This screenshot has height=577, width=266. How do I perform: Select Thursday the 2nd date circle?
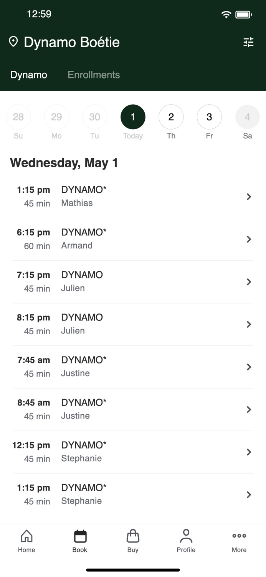point(171,117)
